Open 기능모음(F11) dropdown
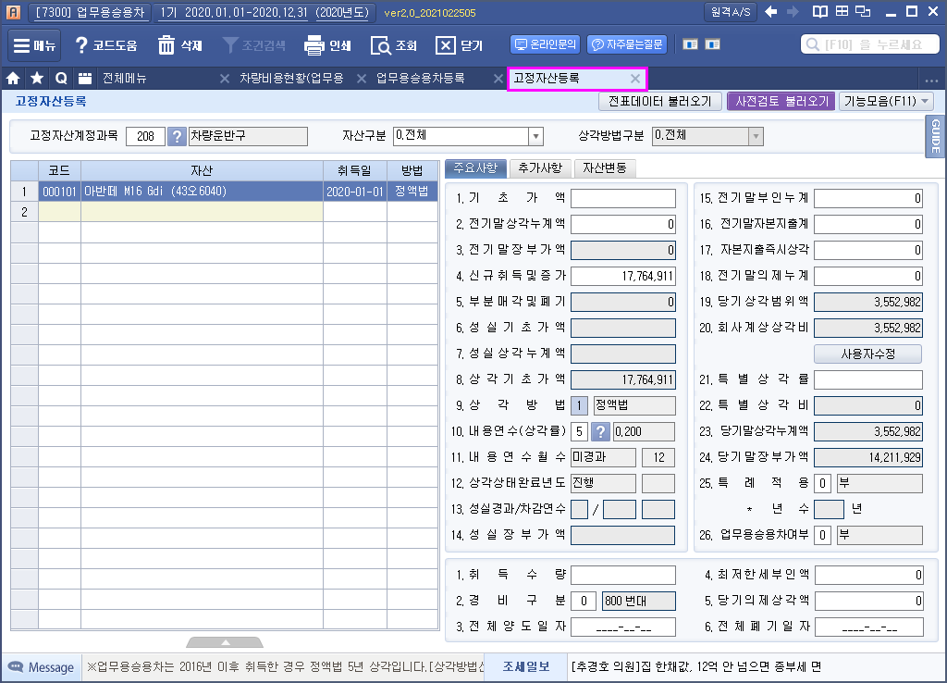947x683 pixels. click(x=886, y=101)
